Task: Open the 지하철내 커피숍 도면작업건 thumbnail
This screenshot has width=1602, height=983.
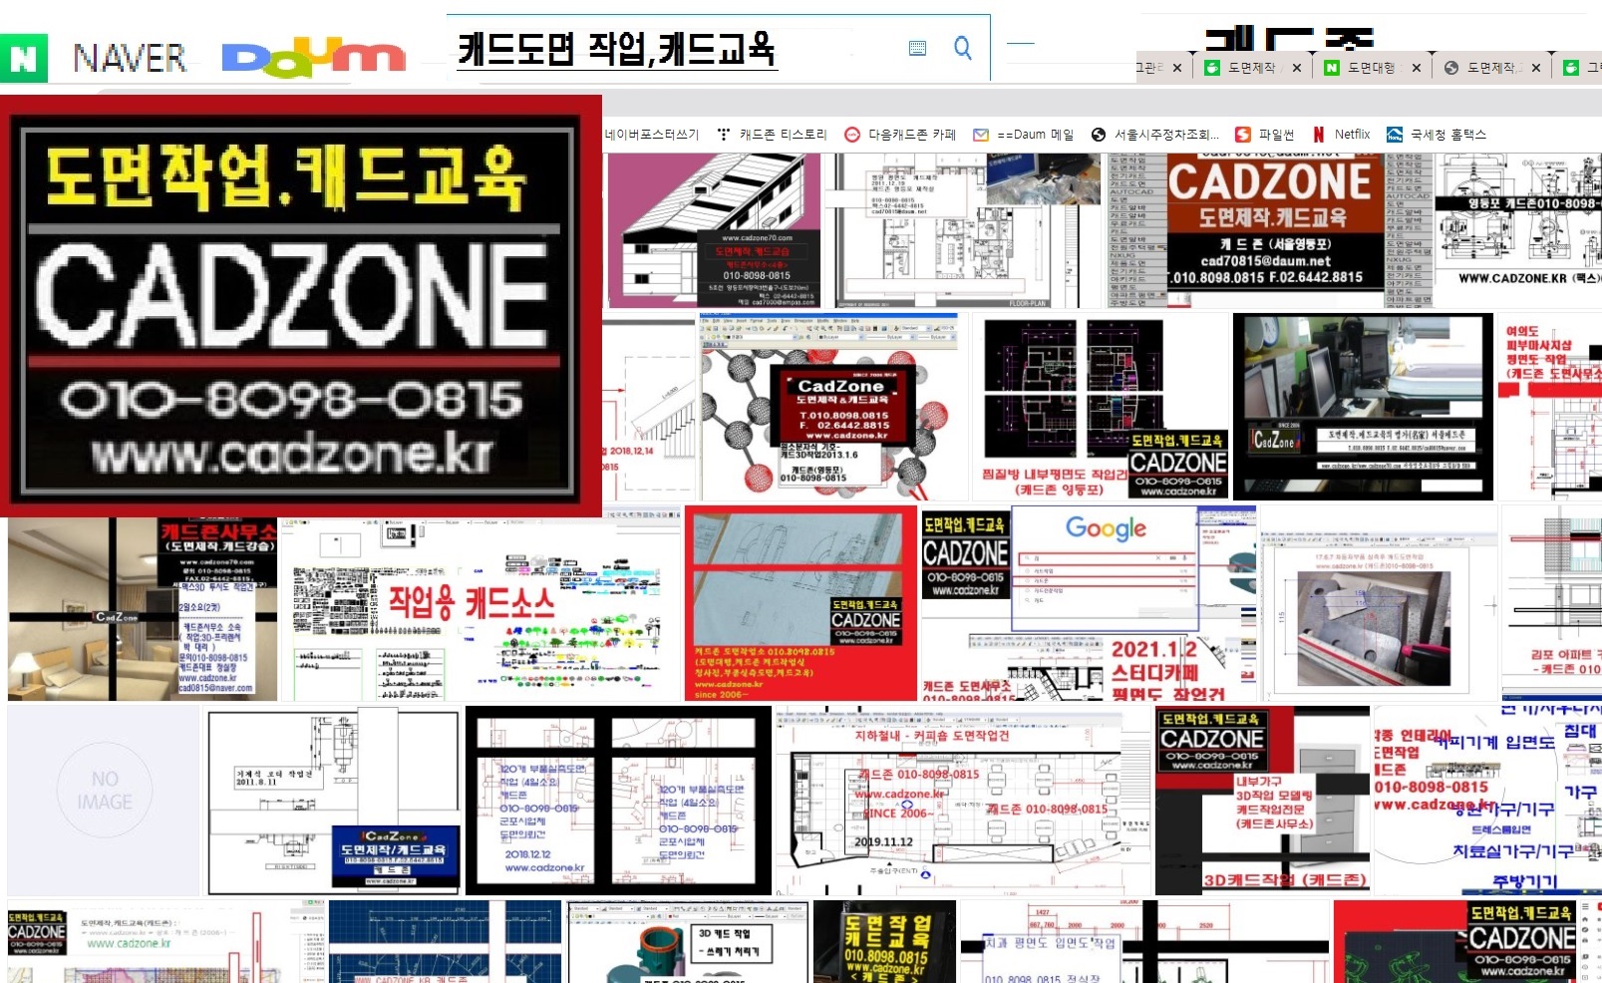Action: [963, 801]
